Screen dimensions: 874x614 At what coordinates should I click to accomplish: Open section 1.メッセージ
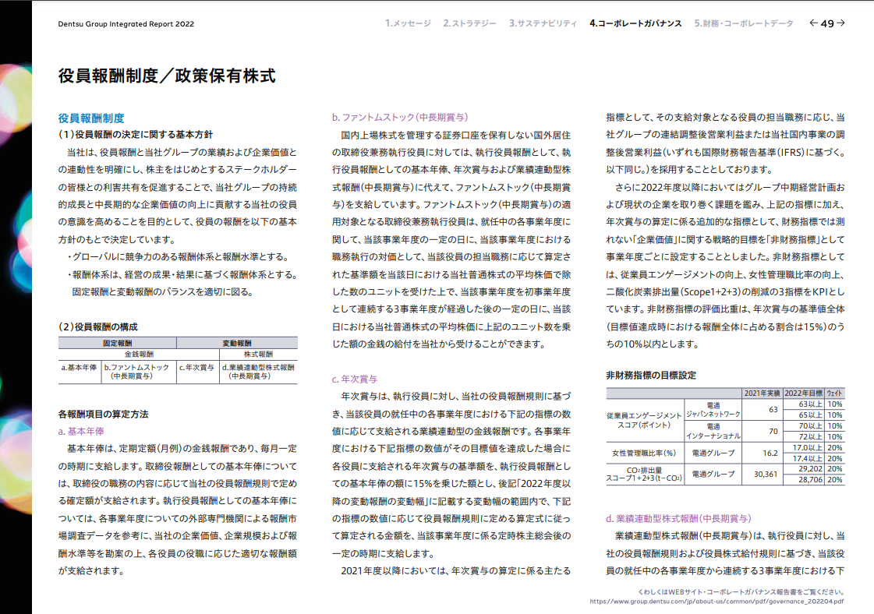pos(408,23)
